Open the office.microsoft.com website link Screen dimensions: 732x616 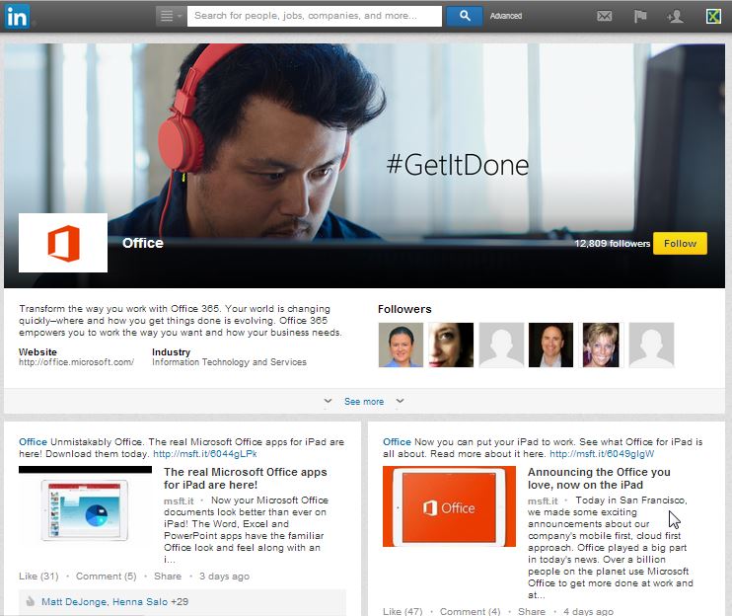(x=76, y=362)
